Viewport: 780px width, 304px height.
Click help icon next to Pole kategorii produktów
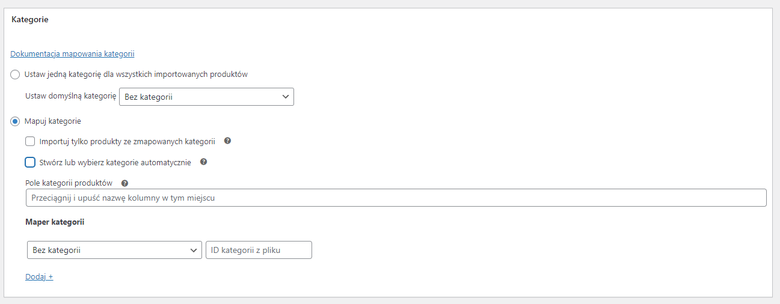click(124, 183)
